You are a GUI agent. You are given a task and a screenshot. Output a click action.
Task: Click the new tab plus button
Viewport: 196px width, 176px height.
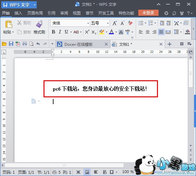click(170, 44)
